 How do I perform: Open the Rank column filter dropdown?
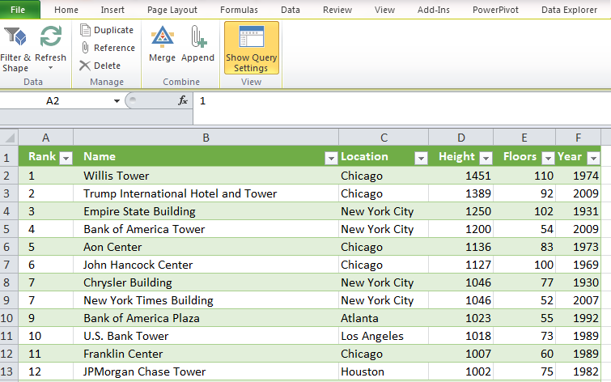click(x=66, y=158)
